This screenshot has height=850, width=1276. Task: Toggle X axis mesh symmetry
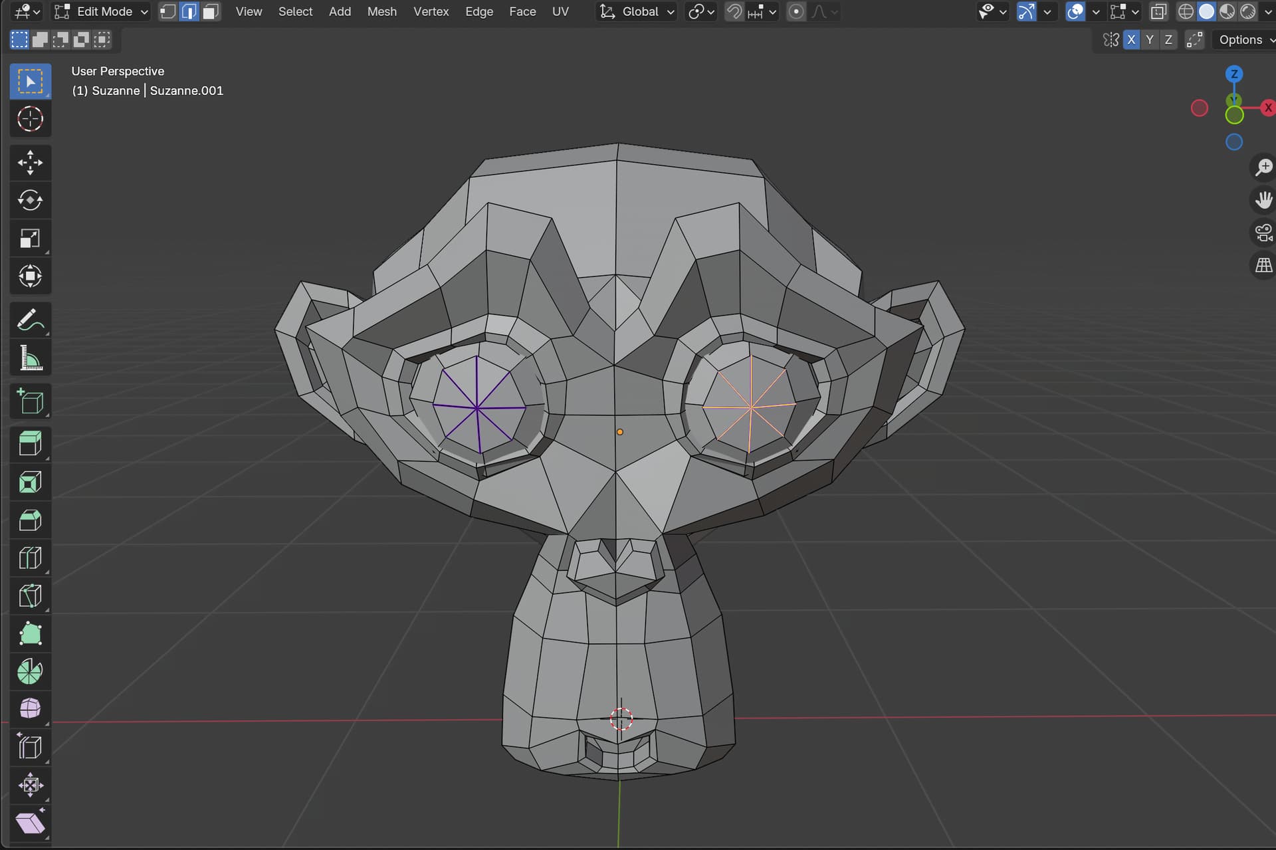click(x=1131, y=40)
